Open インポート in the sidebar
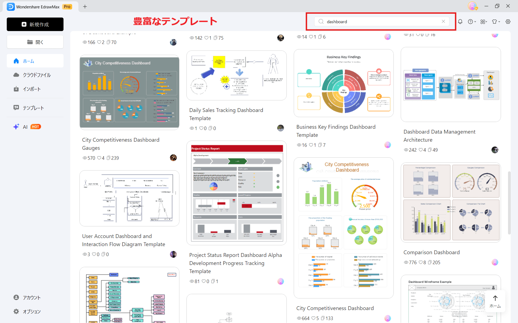The height and width of the screenshot is (323, 518). coord(35,89)
